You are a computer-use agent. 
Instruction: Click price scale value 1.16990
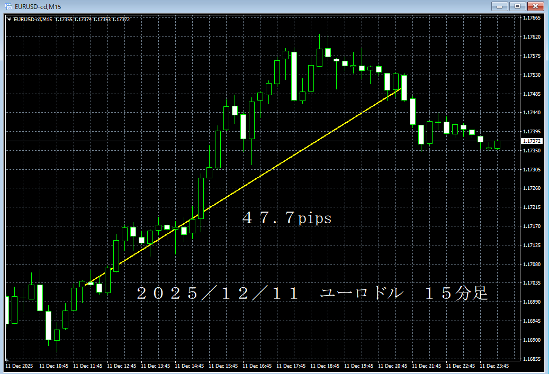point(532,302)
